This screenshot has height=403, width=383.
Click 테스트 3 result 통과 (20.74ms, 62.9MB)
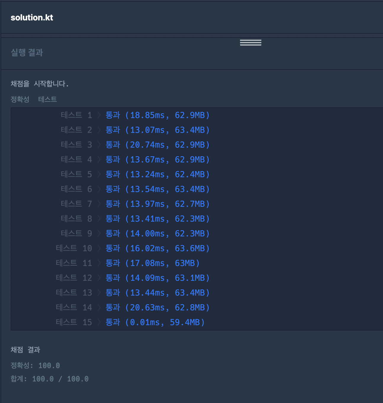pos(158,145)
